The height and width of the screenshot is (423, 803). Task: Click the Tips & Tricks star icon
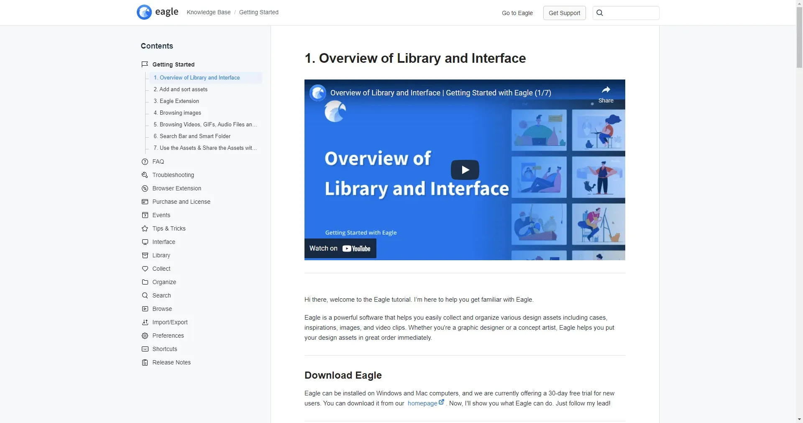click(145, 228)
